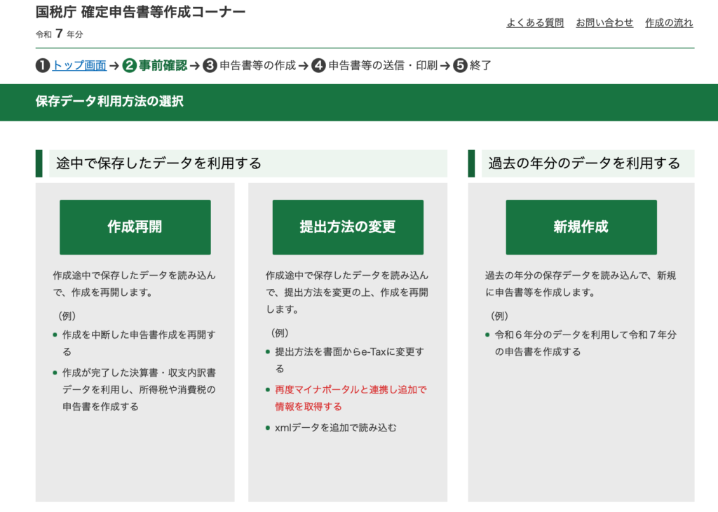Select the 申告書等の作成 step label
Screen dimensions: 718x512
pyautogui.click(x=257, y=66)
